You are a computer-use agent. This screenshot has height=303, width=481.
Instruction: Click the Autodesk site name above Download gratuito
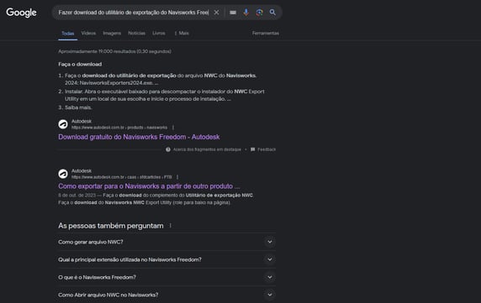(82, 121)
